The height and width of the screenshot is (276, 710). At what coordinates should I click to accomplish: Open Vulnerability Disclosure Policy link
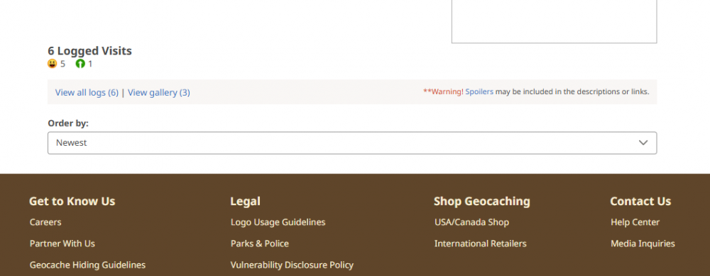pyautogui.click(x=292, y=265)
